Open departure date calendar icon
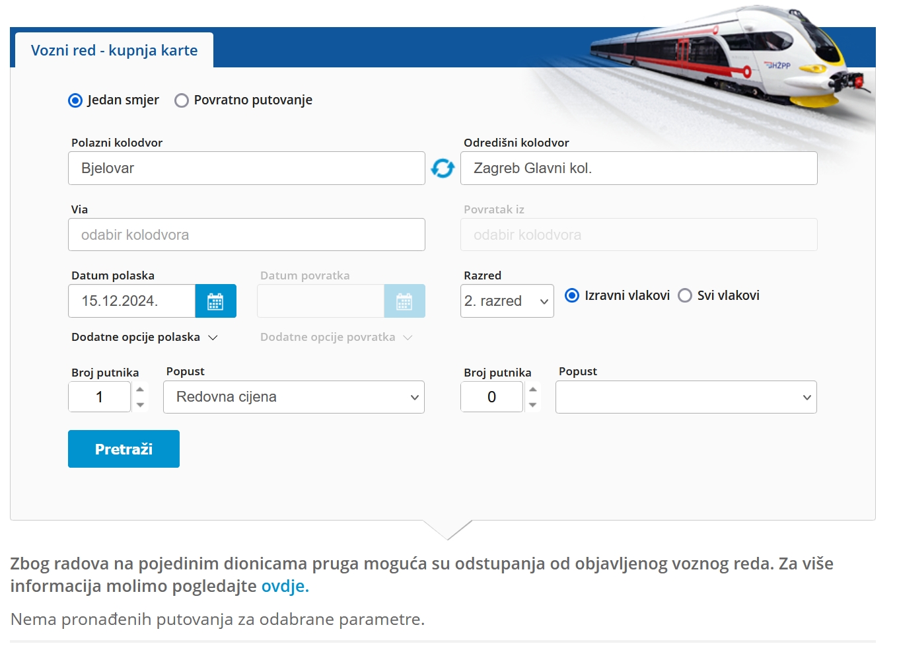Image resolution: width=897 pixels, height=654 pixels. click(x=215, y=301)
